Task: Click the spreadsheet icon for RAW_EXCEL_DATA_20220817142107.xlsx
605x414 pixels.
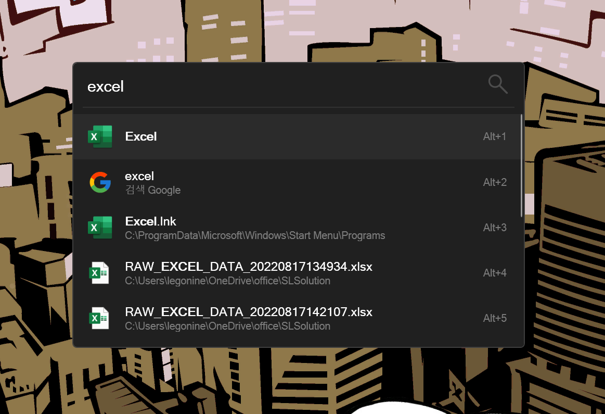Action: coord(99,318)
